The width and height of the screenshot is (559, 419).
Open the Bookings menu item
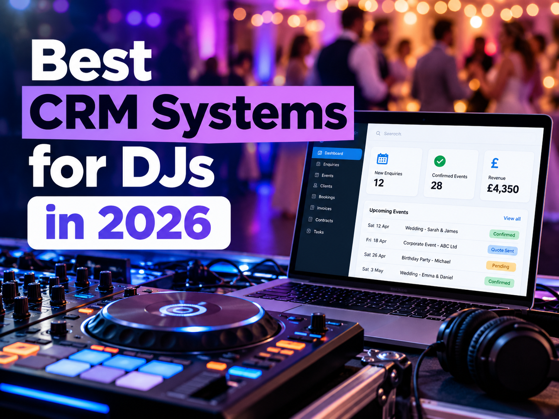point(324,197)
